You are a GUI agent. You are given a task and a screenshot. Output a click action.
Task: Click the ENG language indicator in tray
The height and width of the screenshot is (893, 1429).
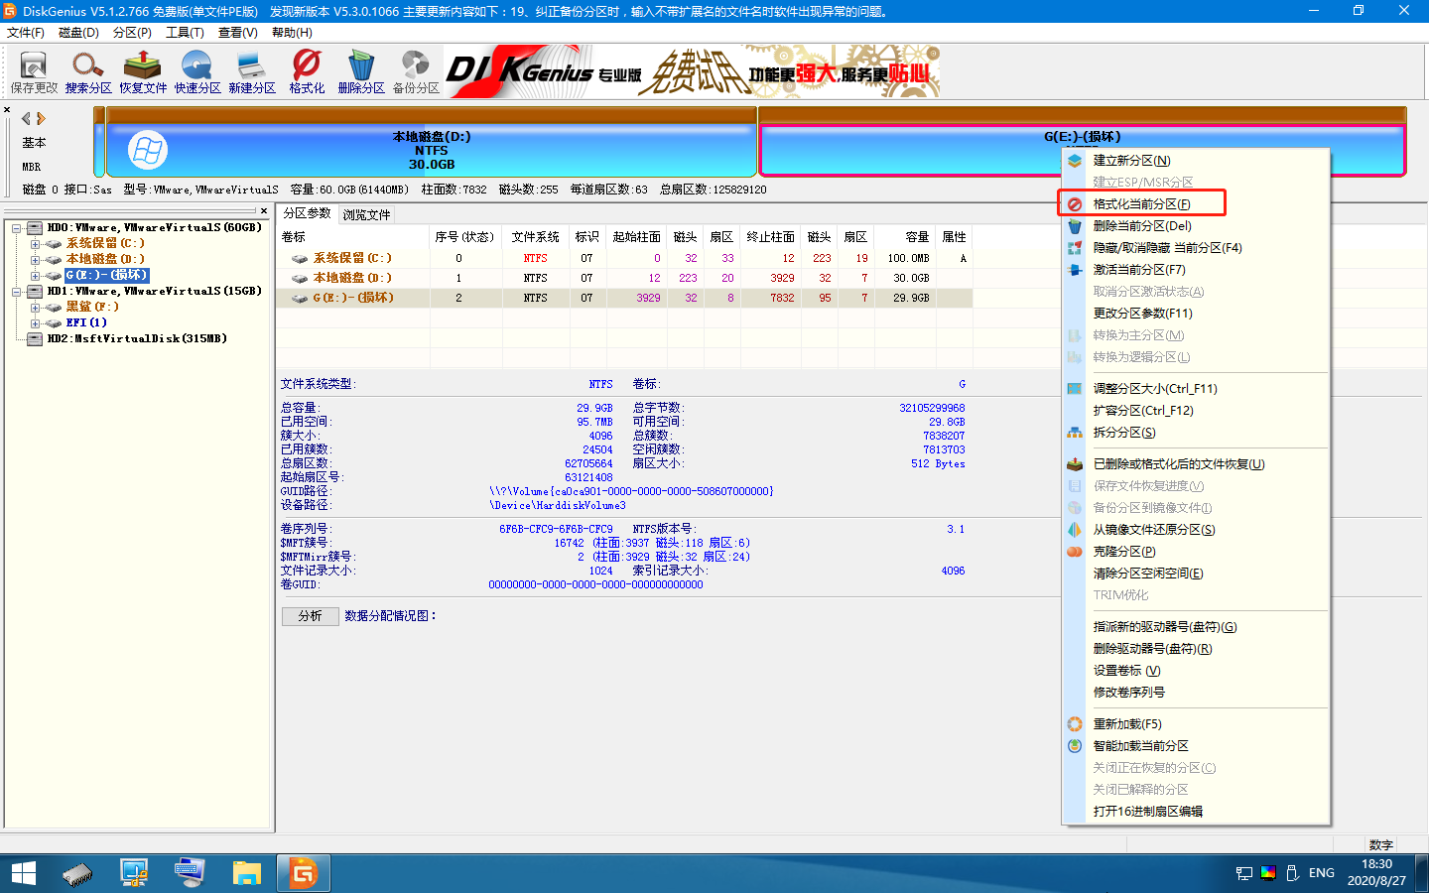(x=1321, y=873)
